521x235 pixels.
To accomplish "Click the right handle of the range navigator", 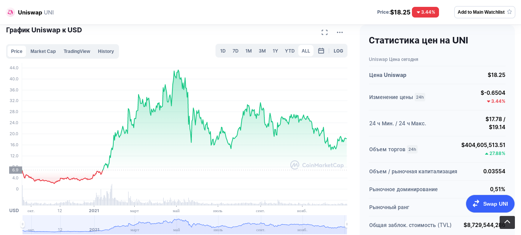I will (x=346, y=224).
